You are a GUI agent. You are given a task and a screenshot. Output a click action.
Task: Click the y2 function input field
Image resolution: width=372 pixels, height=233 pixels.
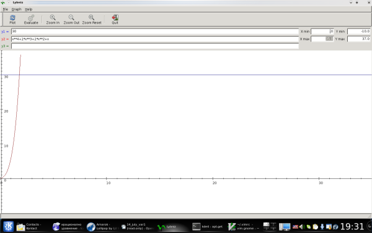coord(154,39)
